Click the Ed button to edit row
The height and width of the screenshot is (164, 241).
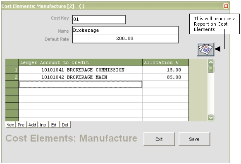[x=54, y=125]
